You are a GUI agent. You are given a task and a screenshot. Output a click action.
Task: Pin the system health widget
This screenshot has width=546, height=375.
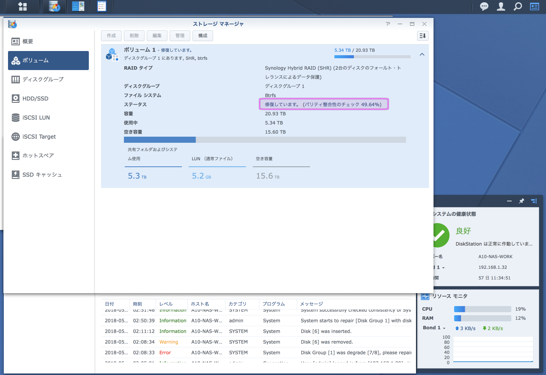point(521,201)
